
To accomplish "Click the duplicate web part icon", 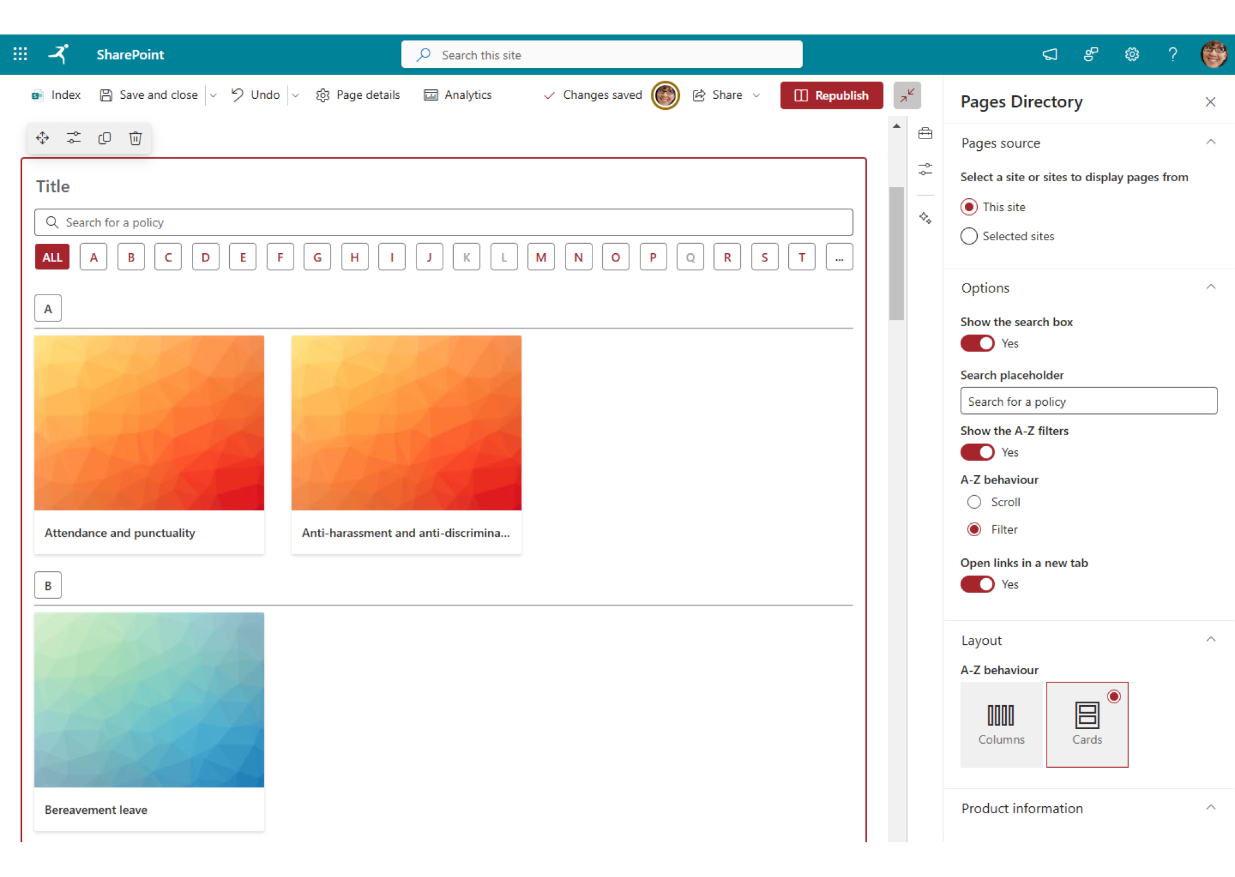I will [105, 138].
